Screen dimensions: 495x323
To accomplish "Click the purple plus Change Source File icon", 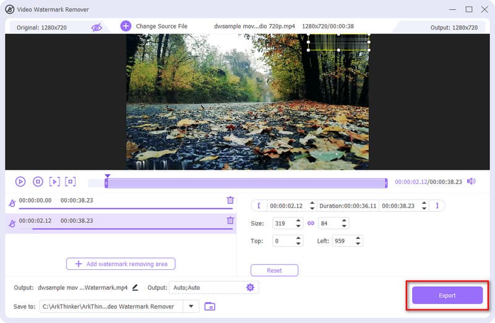I will pyautogui.click(x=126, y=26).
